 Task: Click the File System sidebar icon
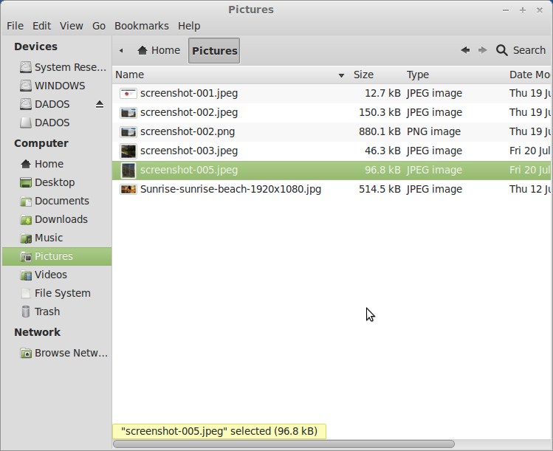(25, 293)
